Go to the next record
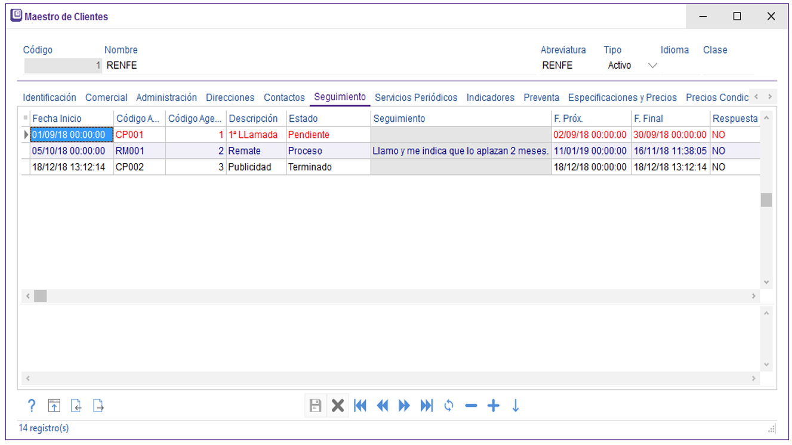Image resolution: width=792 pixels, height=445 pixels. [x=404, y=406]
